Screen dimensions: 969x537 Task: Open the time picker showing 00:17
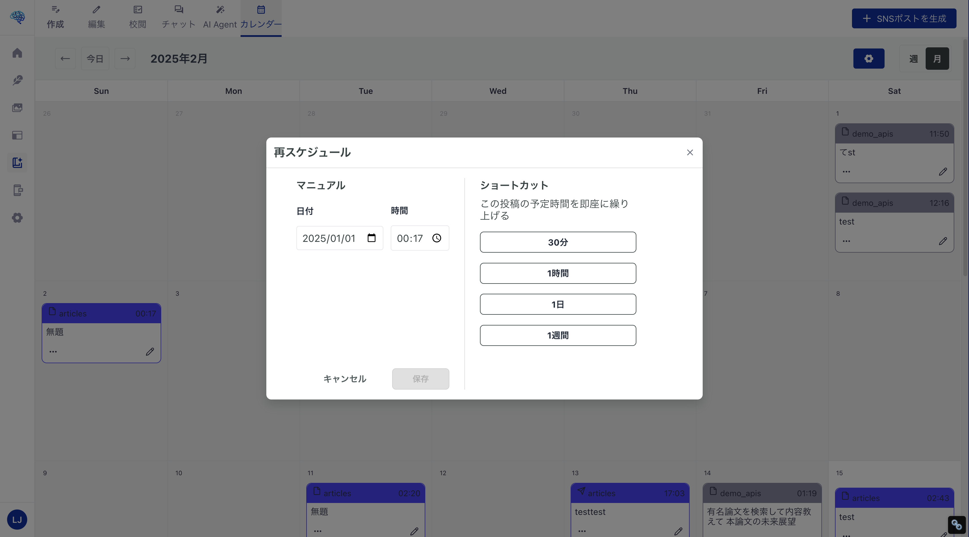[437, 238]
